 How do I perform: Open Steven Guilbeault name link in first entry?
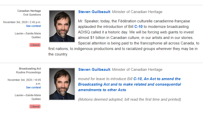point(94,12)
